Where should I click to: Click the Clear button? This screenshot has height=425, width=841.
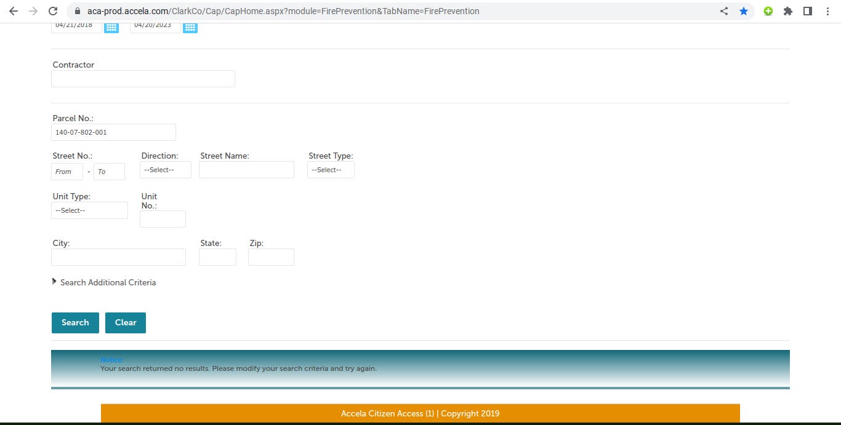click(126, 323)
